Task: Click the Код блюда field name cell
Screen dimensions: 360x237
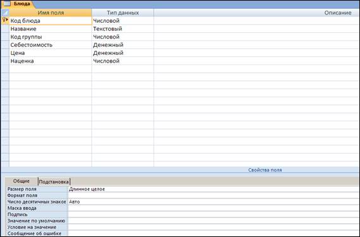Action: coord(51,21)
